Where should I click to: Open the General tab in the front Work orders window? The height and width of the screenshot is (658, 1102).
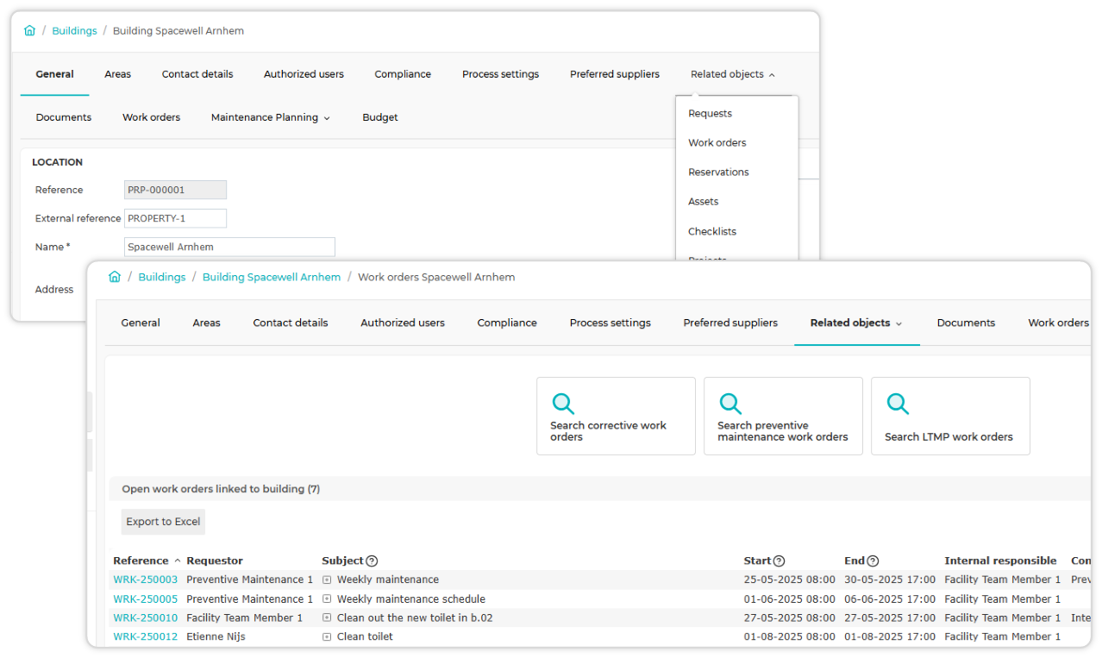click(x=141, y=323)
